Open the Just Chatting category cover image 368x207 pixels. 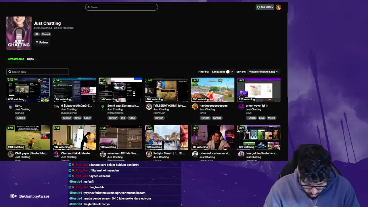19,33
